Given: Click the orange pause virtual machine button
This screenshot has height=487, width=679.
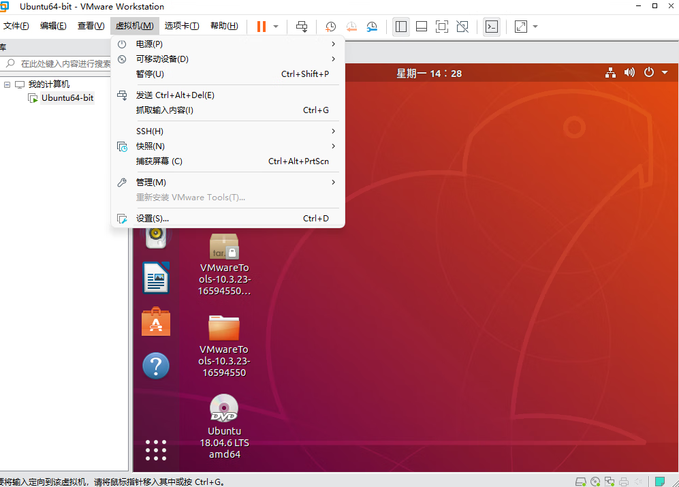Looking at the screenshot, I should 262,27.
